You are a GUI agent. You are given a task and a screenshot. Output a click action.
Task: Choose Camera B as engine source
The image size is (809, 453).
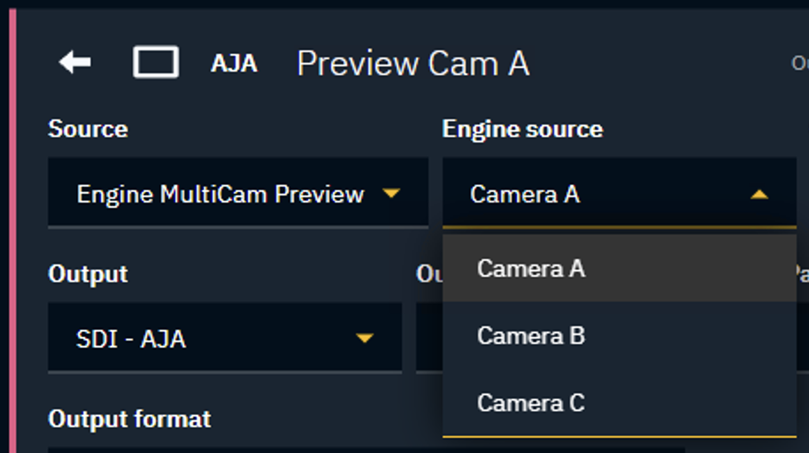pyautogui.click(x=531, y=336)
